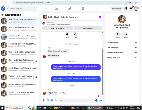
Task: Click the Faith chat header title
Action: (63, 17)
